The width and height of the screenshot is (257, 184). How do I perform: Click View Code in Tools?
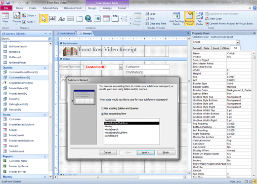214,19
